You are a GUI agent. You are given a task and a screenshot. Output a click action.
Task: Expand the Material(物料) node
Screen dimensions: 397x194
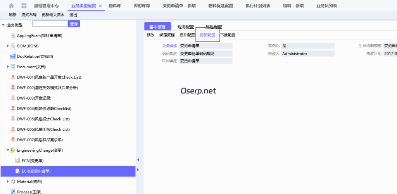click(x=8, y=182)
